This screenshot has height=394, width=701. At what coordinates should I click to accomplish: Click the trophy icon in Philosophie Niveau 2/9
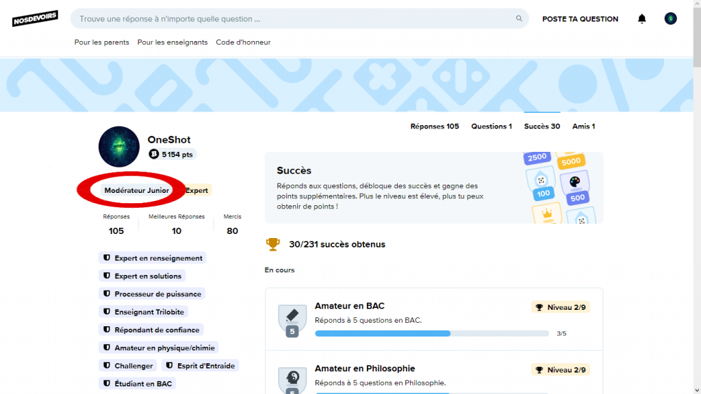[x=539, y=370]
